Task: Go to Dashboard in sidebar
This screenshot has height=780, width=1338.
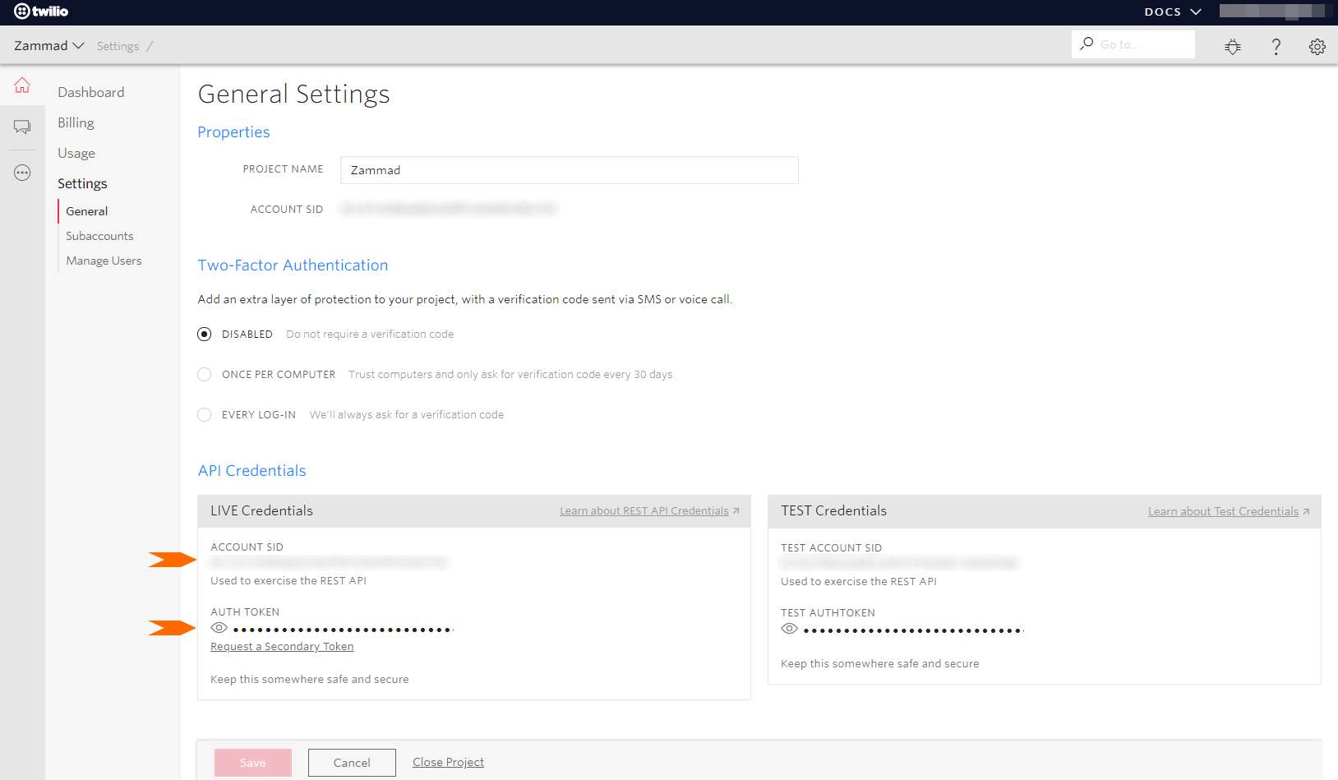Action: point(91,92)
